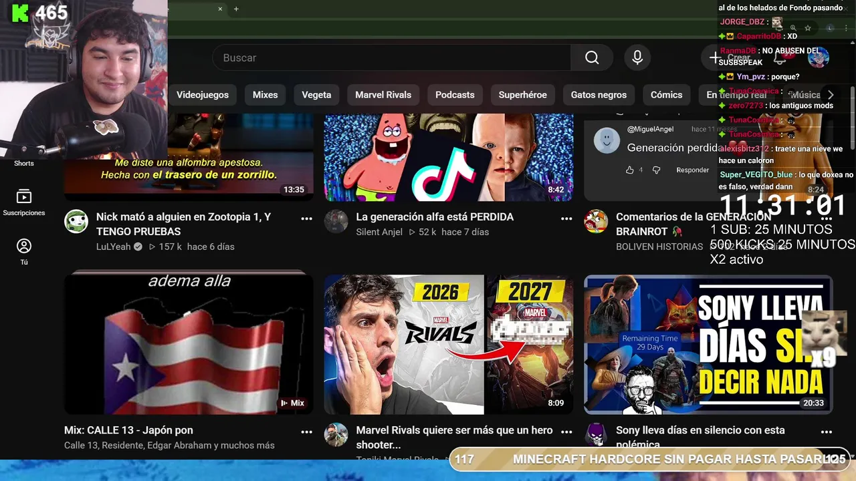The image size is (856, 481).
Task: Click Super_VEGITO_blue username in chat
Action: (756, 175)
